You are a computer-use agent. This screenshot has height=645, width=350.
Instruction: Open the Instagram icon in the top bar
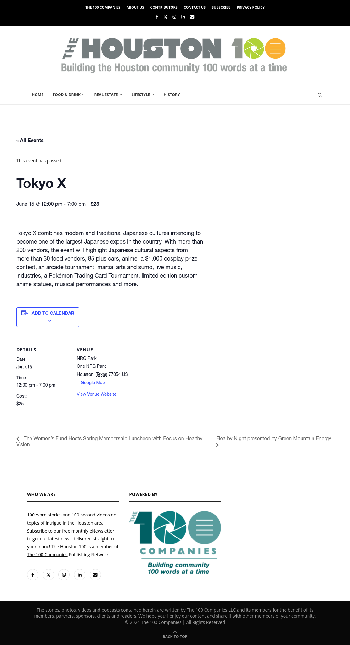[174, 17]
